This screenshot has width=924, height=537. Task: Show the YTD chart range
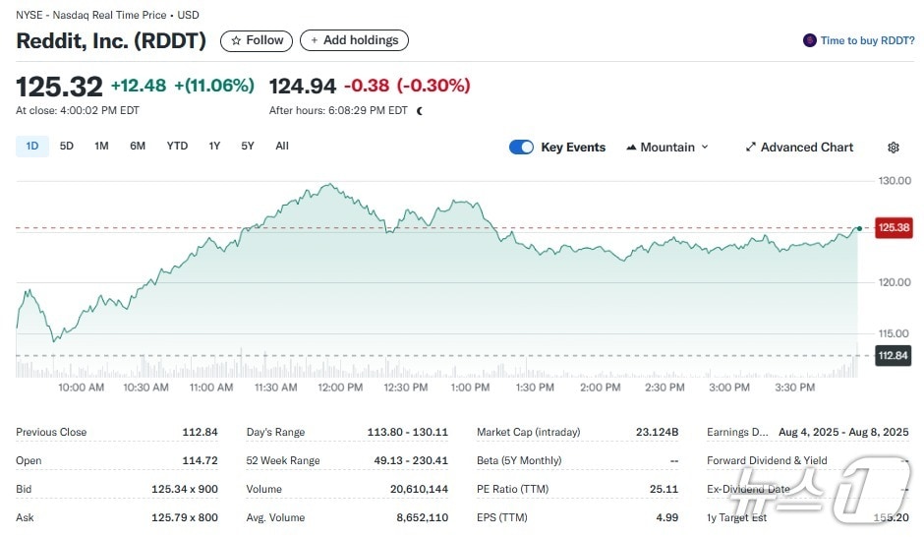pos(177,147)
